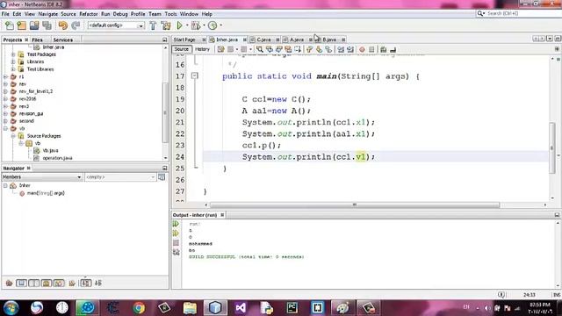Select the revision_gui project
The width and height of the screenshot is (562, 316).
click(31, 113)
